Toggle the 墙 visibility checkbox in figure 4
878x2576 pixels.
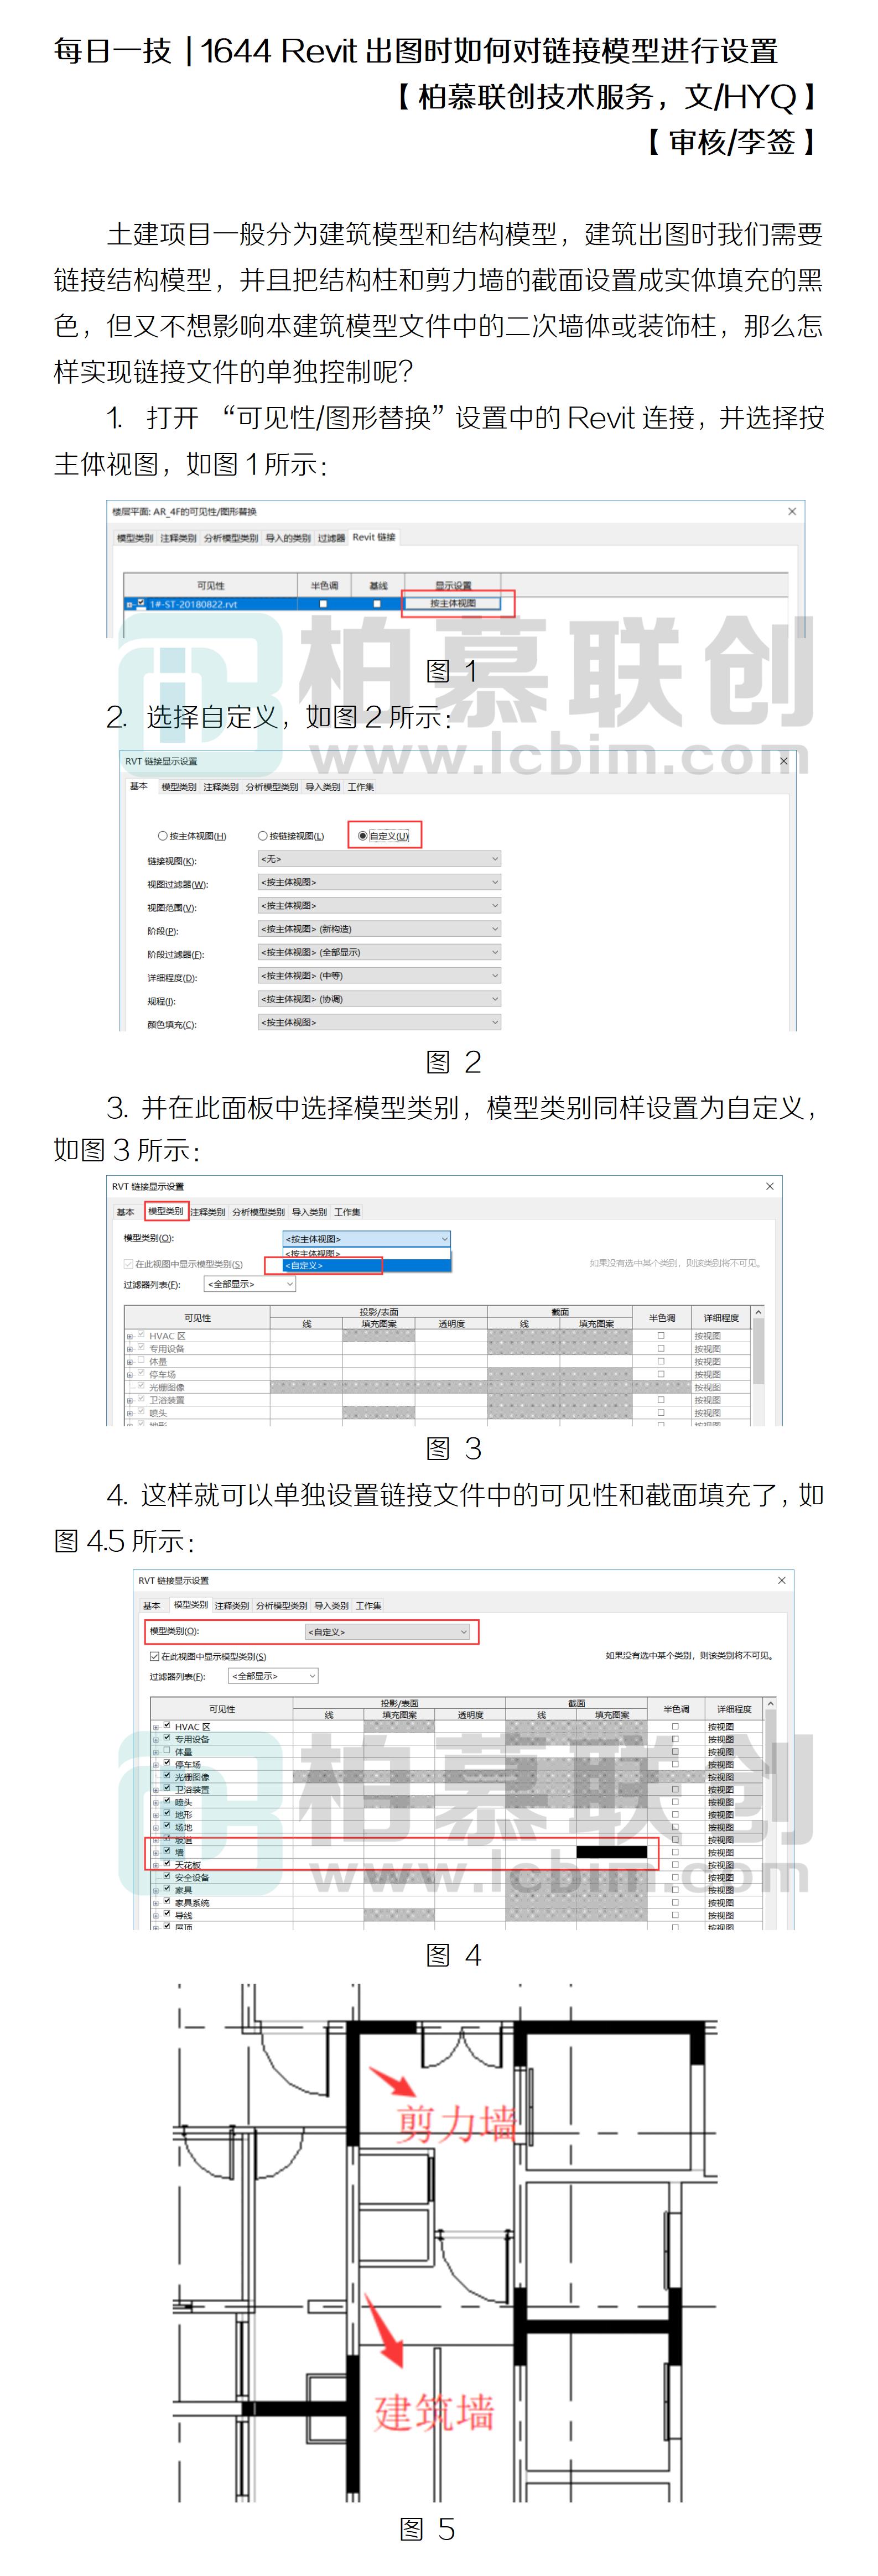pos(167,1851)
